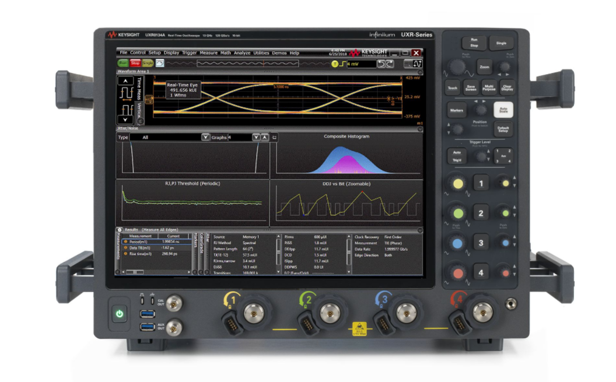Toggle the red Stop acquisition button
The height and width of the screenshot is (382, 616).
coord(135,62)
